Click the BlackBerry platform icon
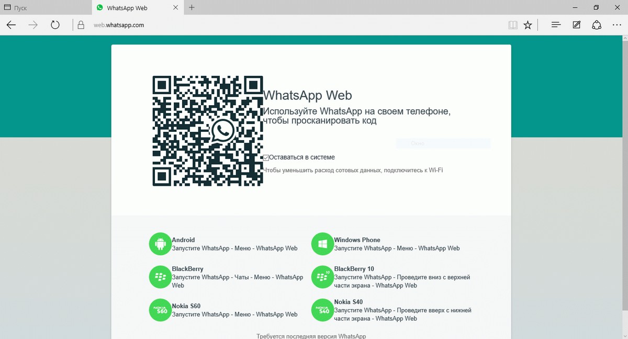 coord(161,277)
